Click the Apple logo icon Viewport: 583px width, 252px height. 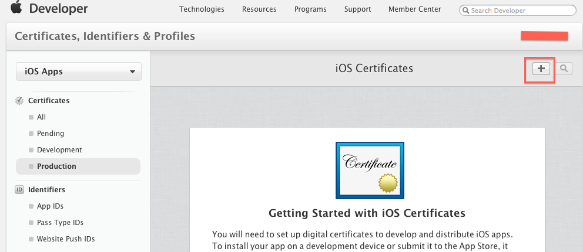click(16, 7)
